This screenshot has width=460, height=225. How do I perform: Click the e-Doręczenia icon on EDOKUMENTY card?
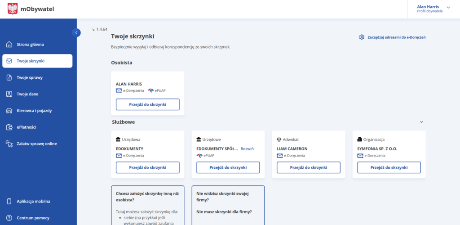coord(119,156)
